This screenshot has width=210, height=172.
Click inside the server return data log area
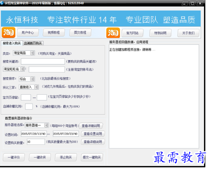pyautogui.click(x=154, y=97)
